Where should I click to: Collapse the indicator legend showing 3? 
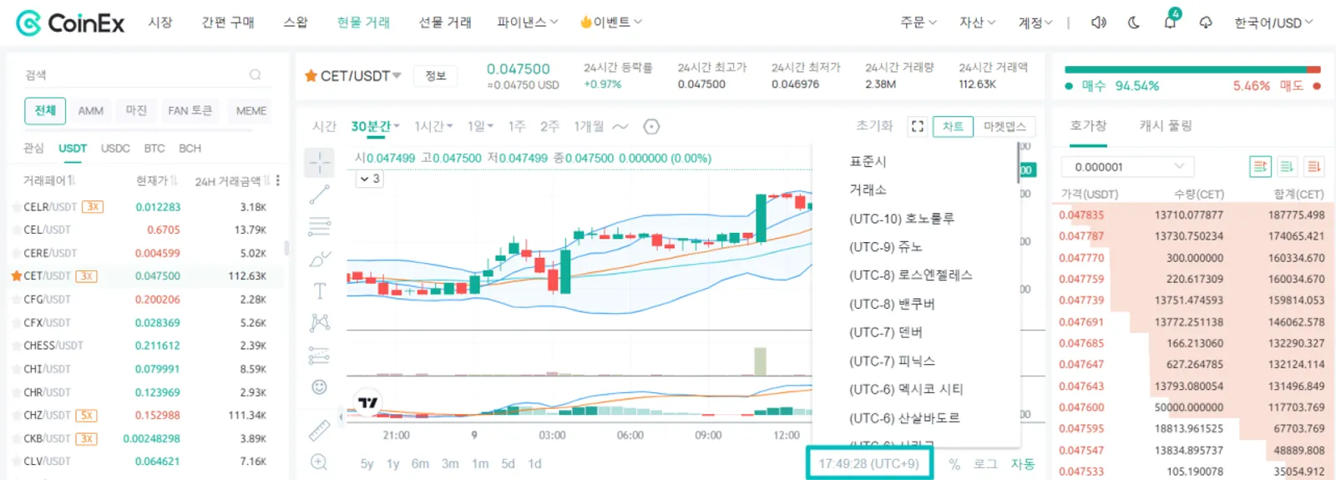point(370,179)
